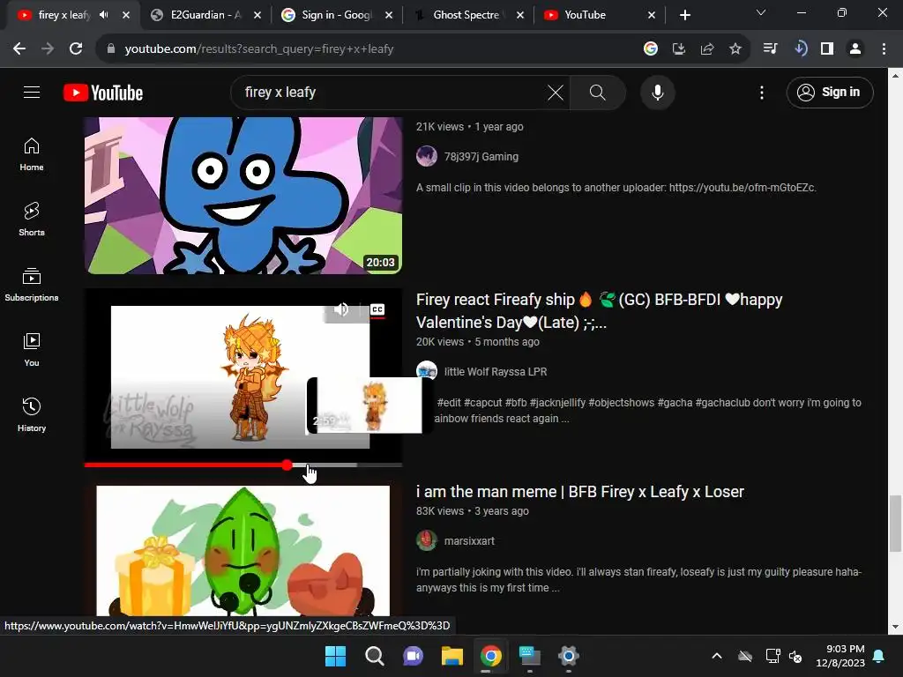Visit the little Wolf Rayssa LPR channel

point(496,372)
